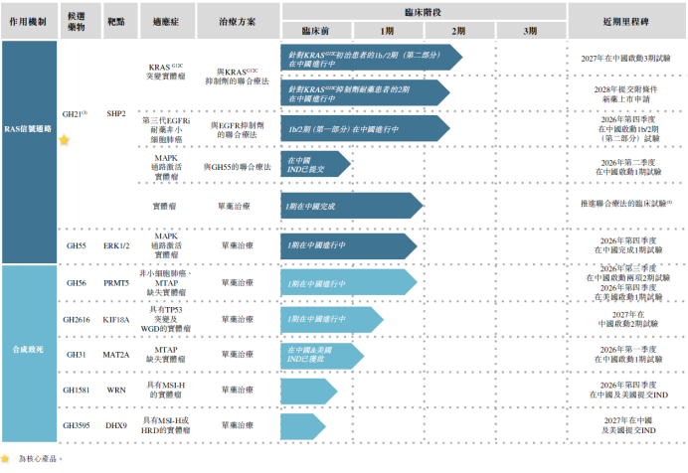Click the 近期里程碑 column header
Screen dimensions: 688x473
coord(626,20)
